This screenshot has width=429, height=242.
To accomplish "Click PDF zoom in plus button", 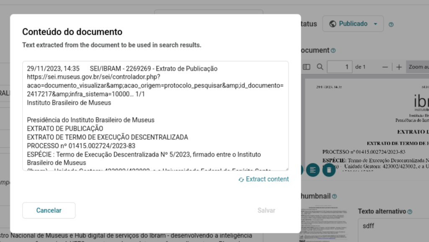I will click(399, 67).
